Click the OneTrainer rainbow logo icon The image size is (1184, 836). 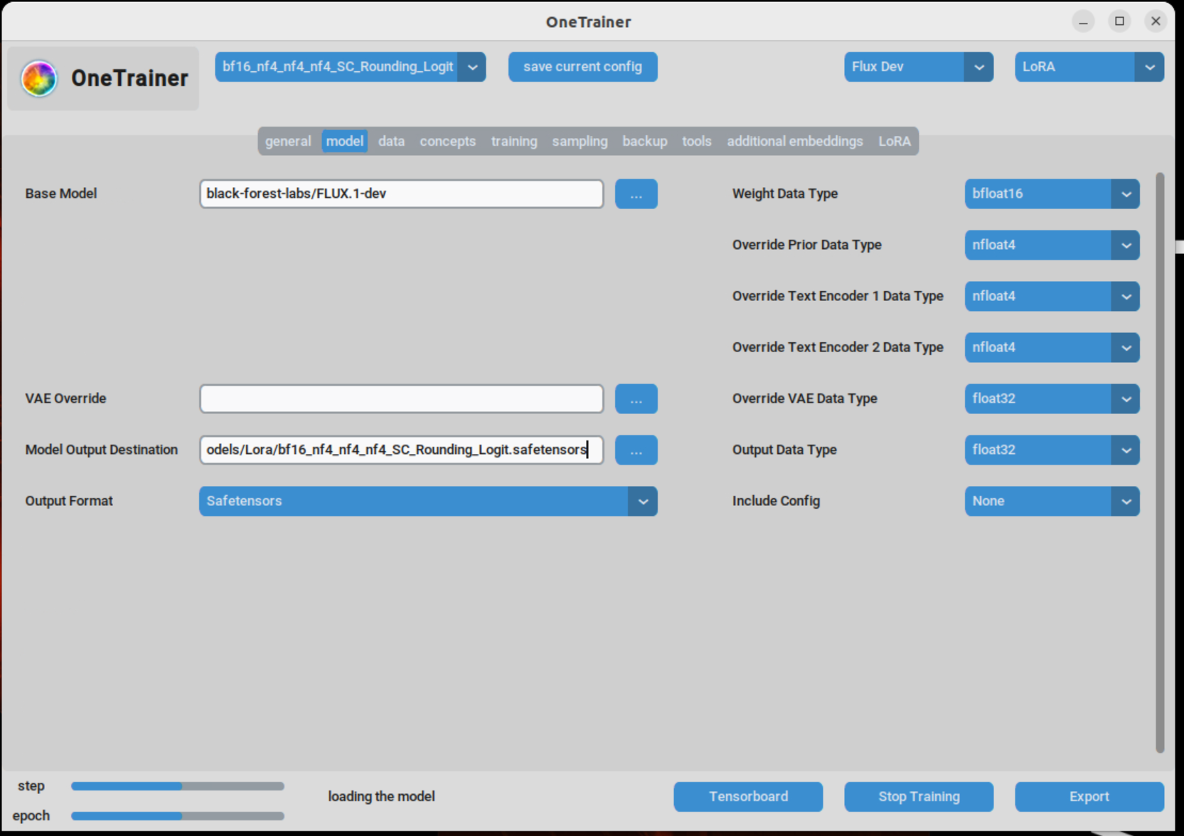pos(39,78)
